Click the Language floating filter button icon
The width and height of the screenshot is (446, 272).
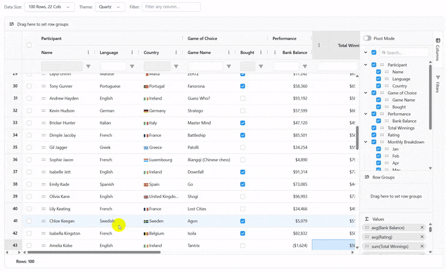pyautogui.click(x=132, y=66)
